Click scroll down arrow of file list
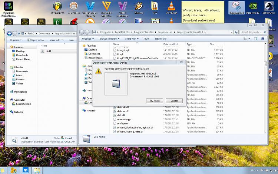Image resolution: width=278 pixels, height=174 pixels. (x=265, y=132)
